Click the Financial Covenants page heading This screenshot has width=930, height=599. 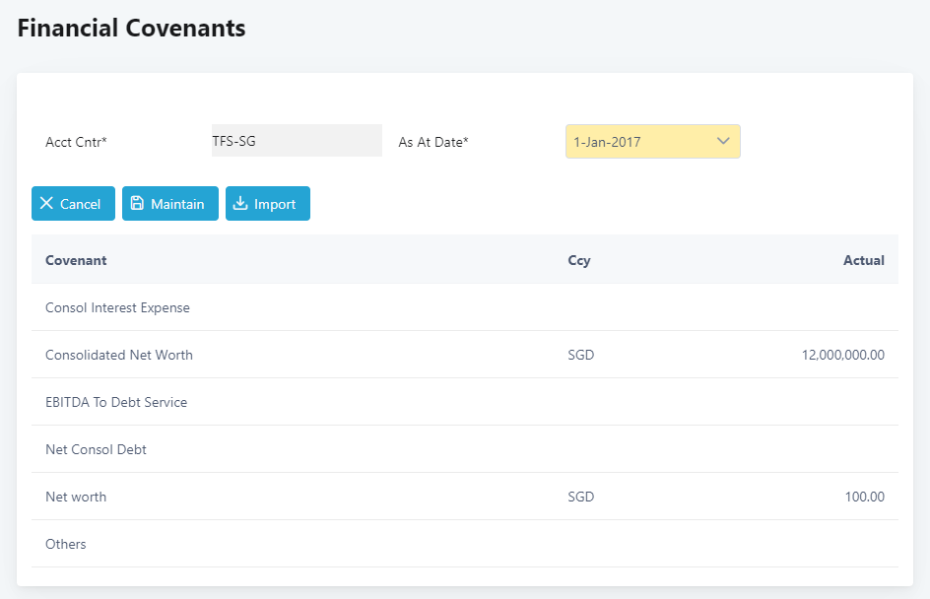131,28
